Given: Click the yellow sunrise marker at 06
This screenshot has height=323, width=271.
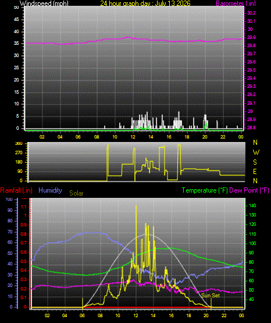Looking at the screenshot, I should pyautogui.click(x=83, y=303).
